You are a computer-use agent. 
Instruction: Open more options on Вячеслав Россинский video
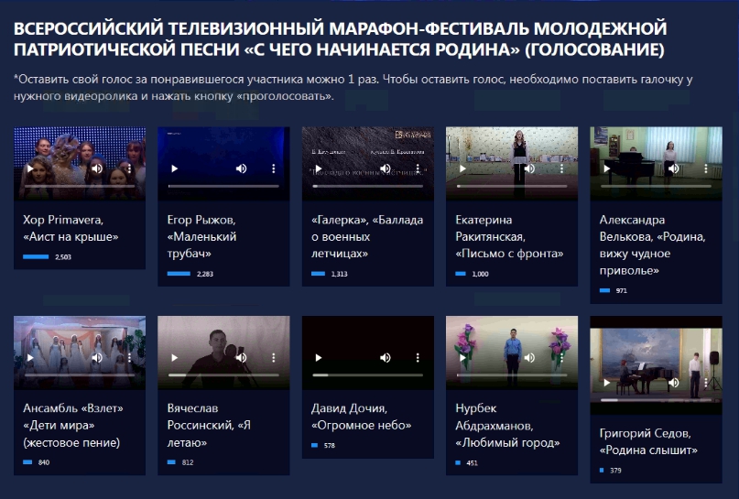tap(274, 358)
